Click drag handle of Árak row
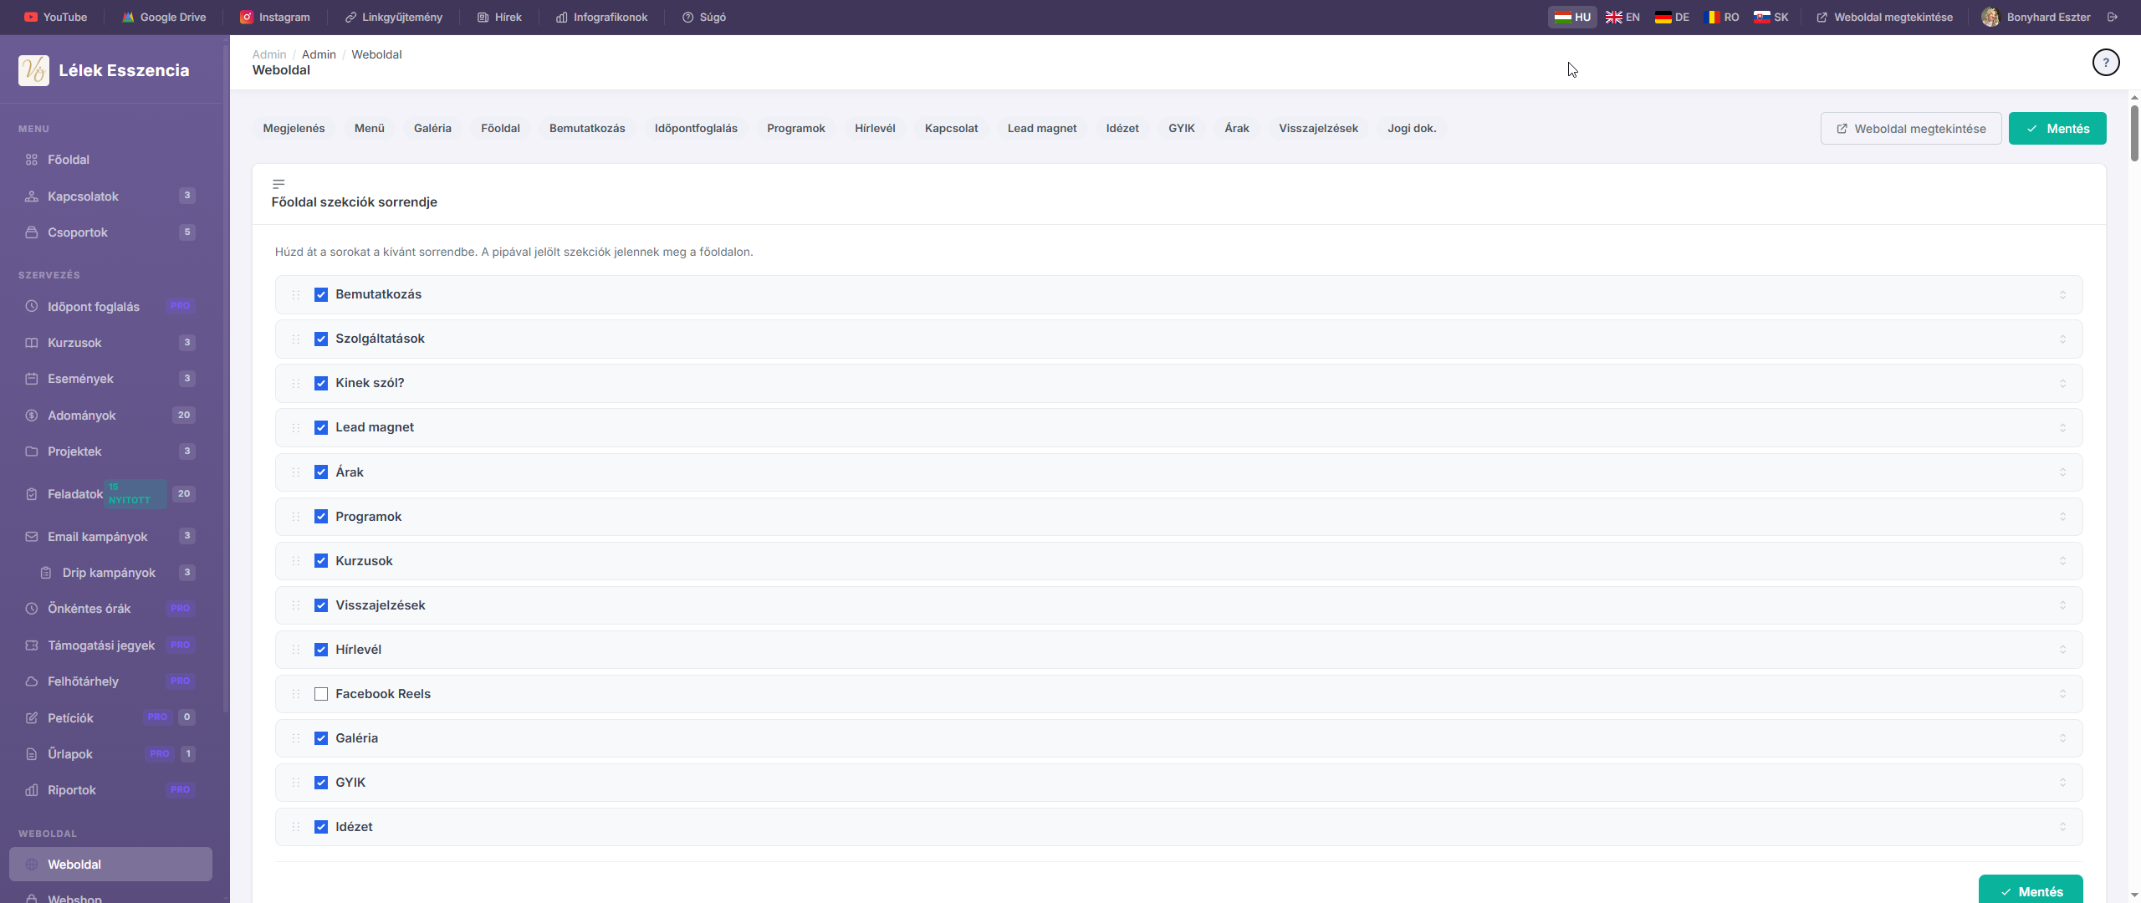Image resolution: width=2141 pixels, height=903 pixels. [296, 472]
